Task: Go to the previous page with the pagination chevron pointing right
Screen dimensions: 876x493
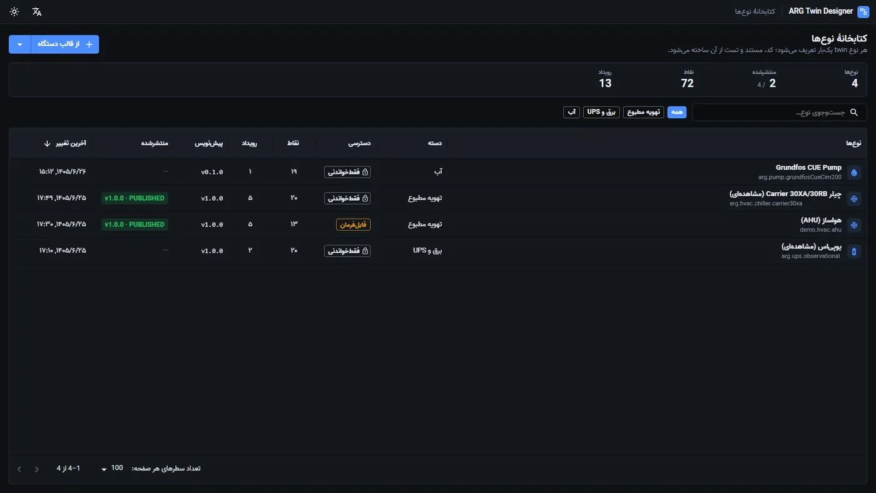Action: point(37,469)
